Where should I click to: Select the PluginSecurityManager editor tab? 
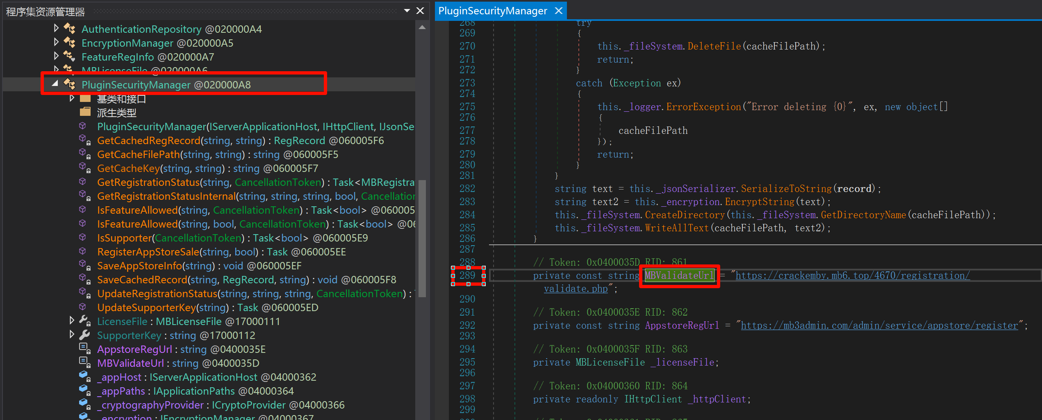pos(492,11)
